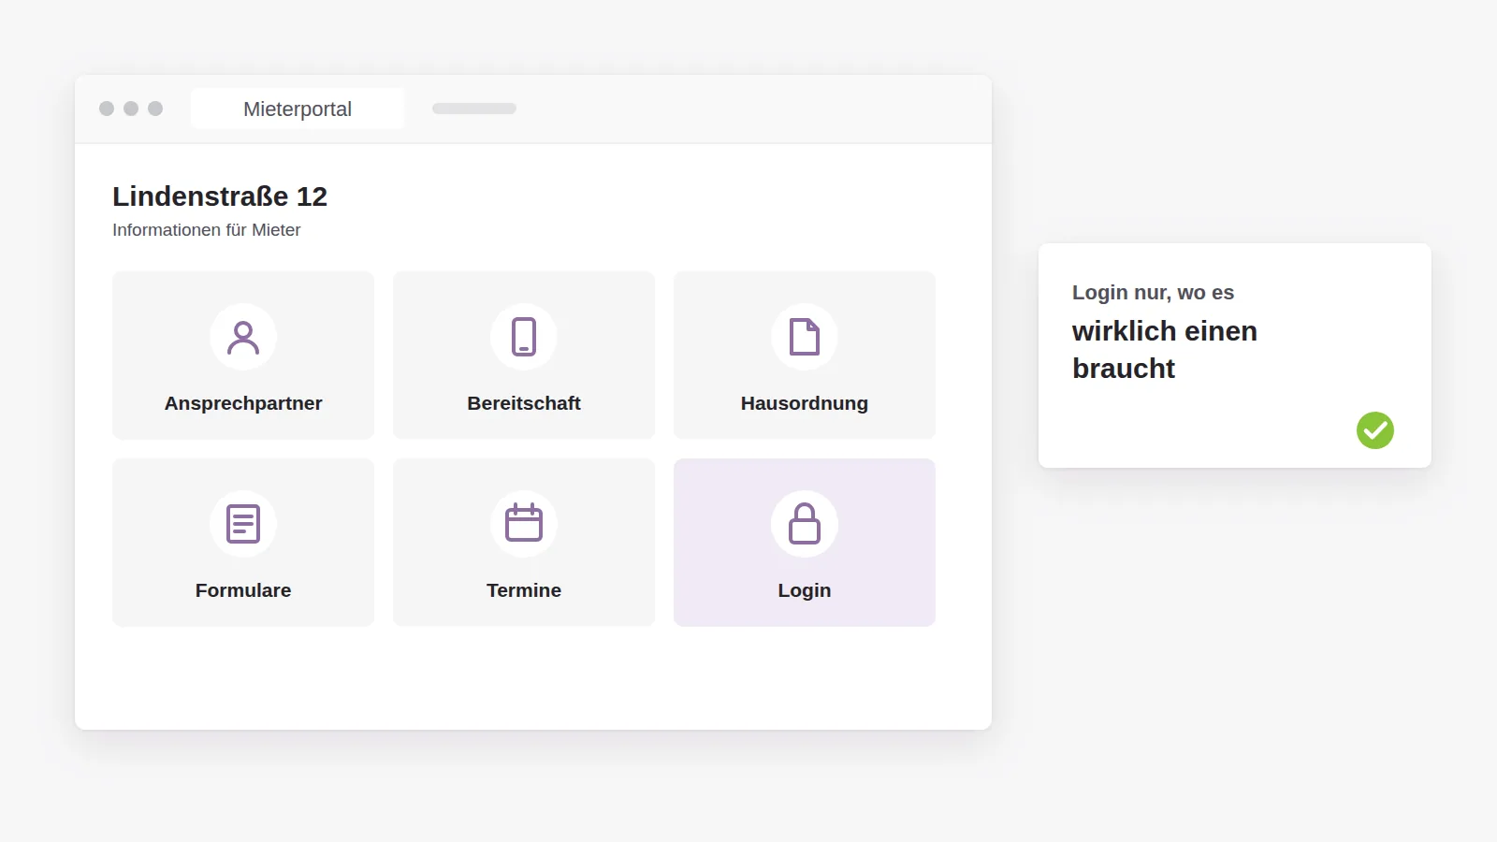Viewport: 1497px width, 842px height.
Task: Click the phone icon for Bereitschaft
Action: click(x=524, y=337)
